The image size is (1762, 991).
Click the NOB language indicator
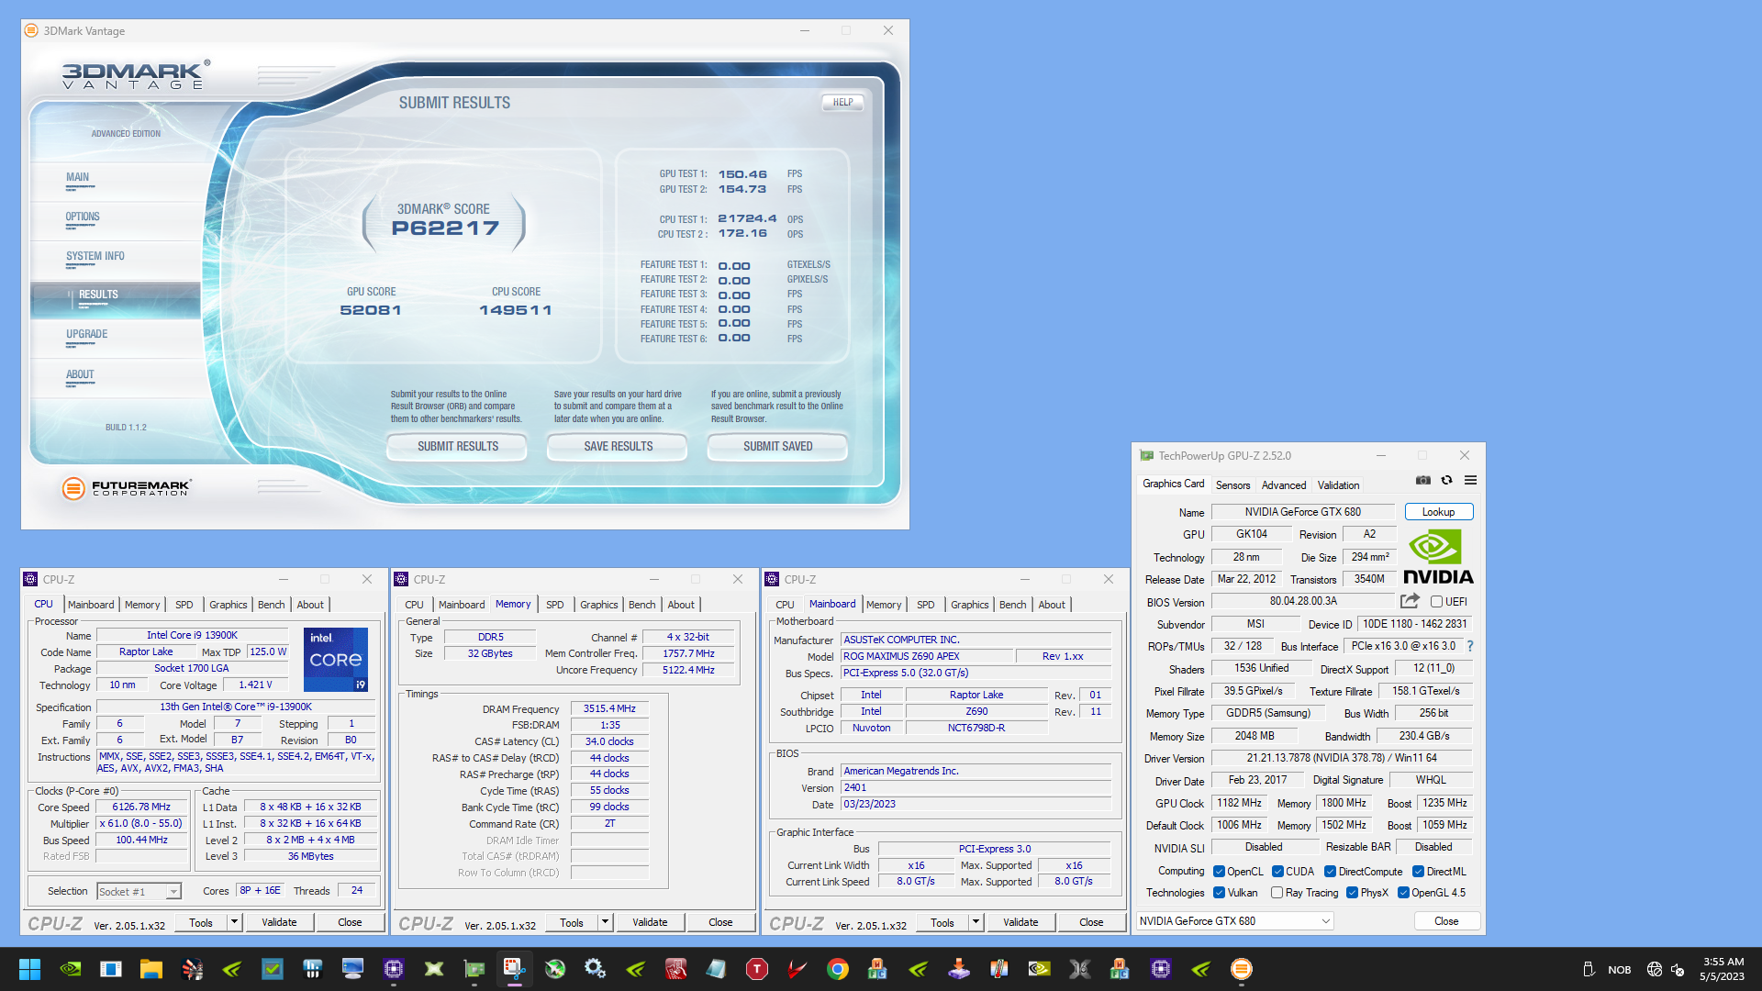coord(1620,970)
